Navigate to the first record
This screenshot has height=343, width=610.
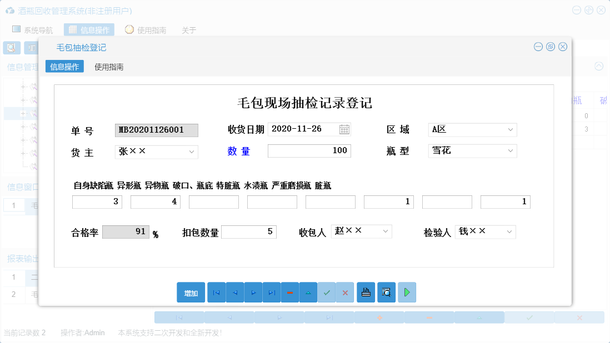pos(216,292)
